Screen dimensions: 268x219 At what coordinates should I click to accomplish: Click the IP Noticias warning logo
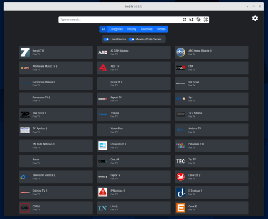[x=103, y=192]
